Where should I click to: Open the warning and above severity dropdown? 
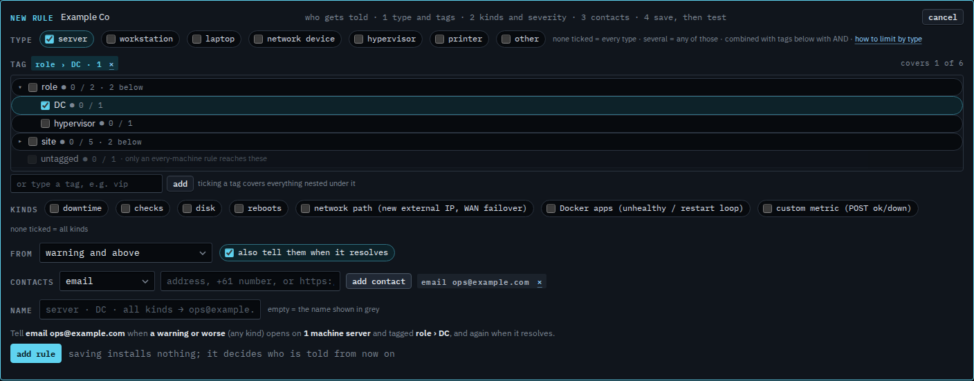(126, 253)
